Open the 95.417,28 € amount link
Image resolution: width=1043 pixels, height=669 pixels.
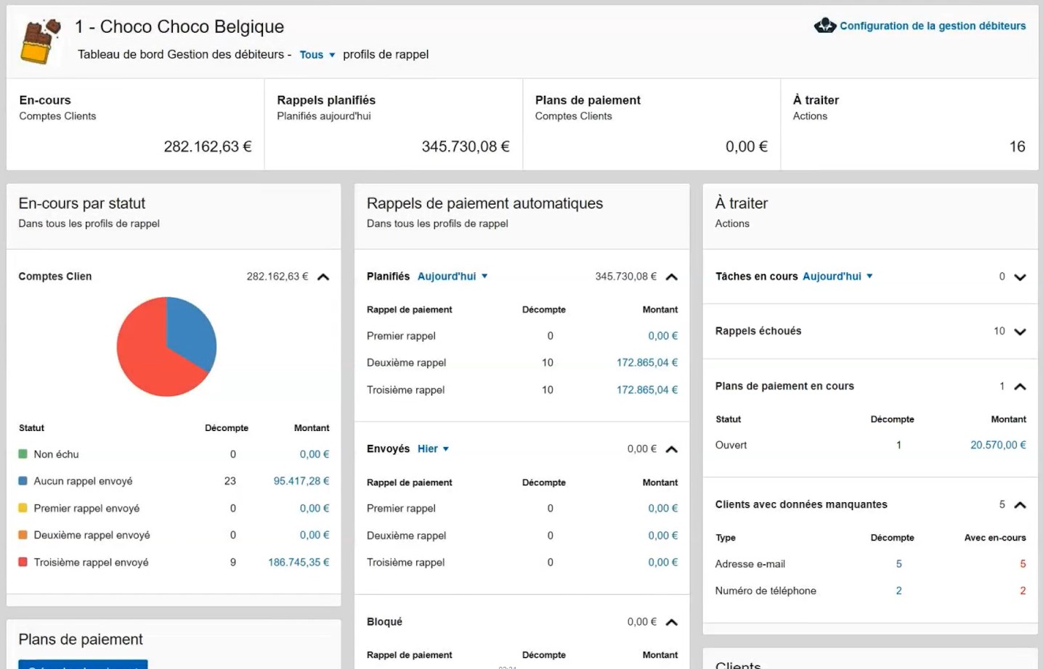pyautogui.click(x=301, y=481)
